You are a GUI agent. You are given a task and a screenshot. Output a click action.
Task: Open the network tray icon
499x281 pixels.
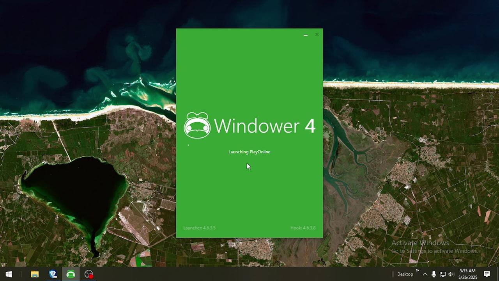point(442,274)
